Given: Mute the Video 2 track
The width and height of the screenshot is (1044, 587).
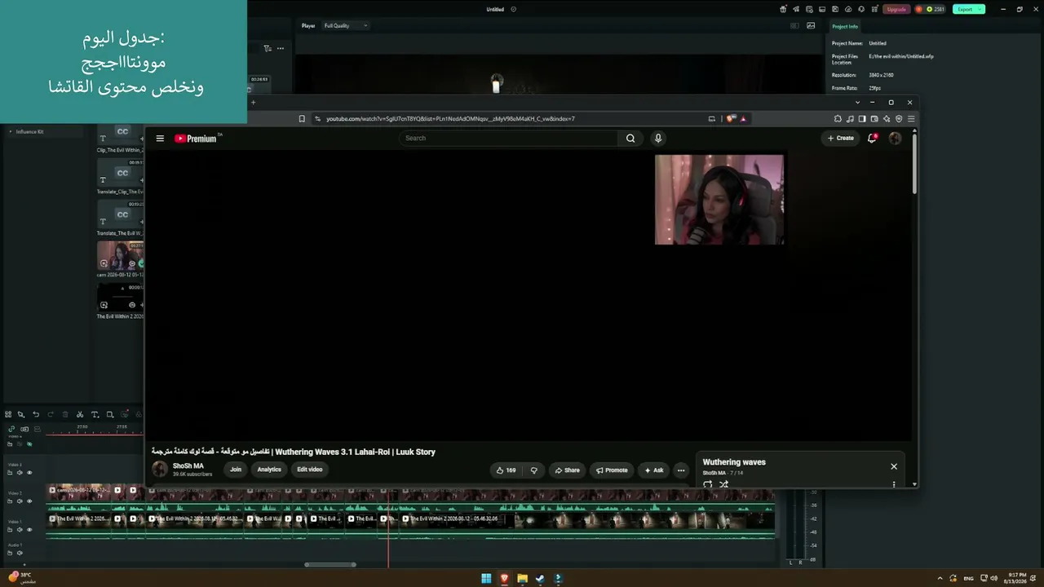Looking at the screenshot, I should [x=20, y=501].
